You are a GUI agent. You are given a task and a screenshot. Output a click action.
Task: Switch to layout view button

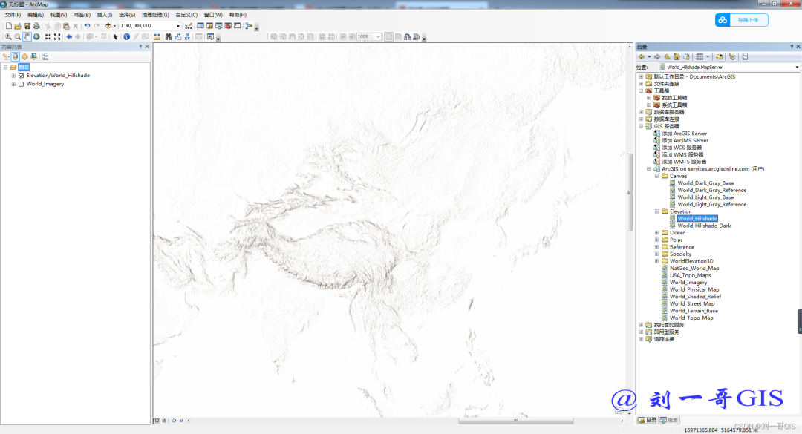point(164,421)
